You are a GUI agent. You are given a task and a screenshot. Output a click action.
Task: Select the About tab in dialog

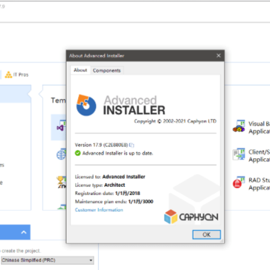click(80, 70)
